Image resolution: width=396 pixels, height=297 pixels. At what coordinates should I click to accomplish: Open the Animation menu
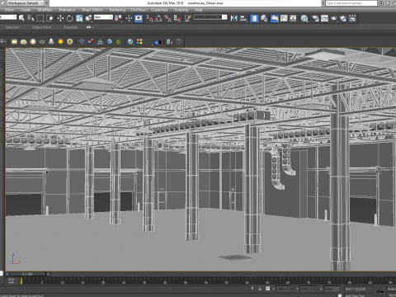coord(67,10)
